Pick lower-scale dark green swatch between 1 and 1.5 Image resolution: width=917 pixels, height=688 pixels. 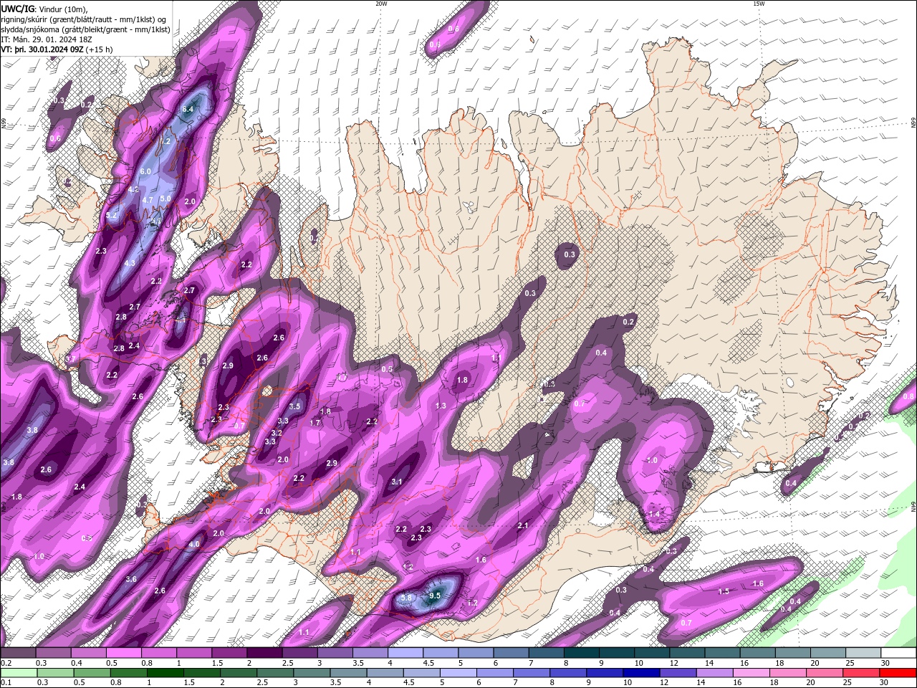pyautogui.click(x=165, y=672)
